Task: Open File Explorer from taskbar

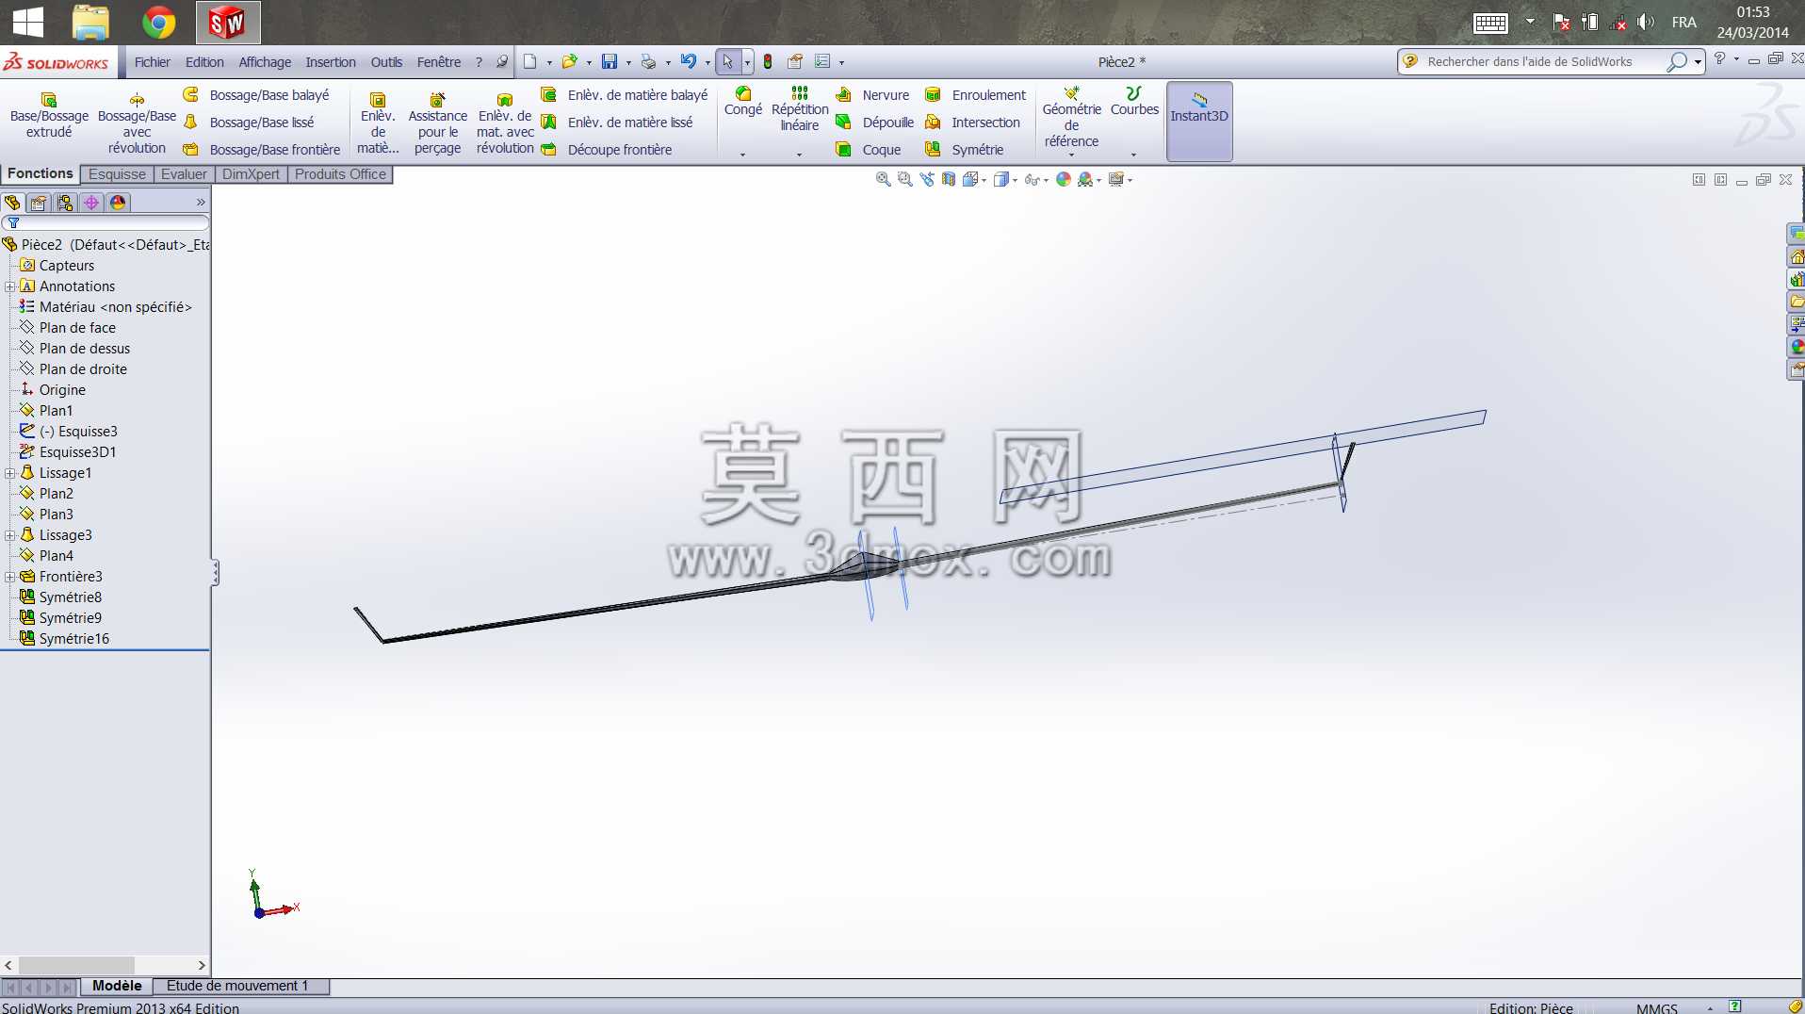Action: tap(91, 22)
